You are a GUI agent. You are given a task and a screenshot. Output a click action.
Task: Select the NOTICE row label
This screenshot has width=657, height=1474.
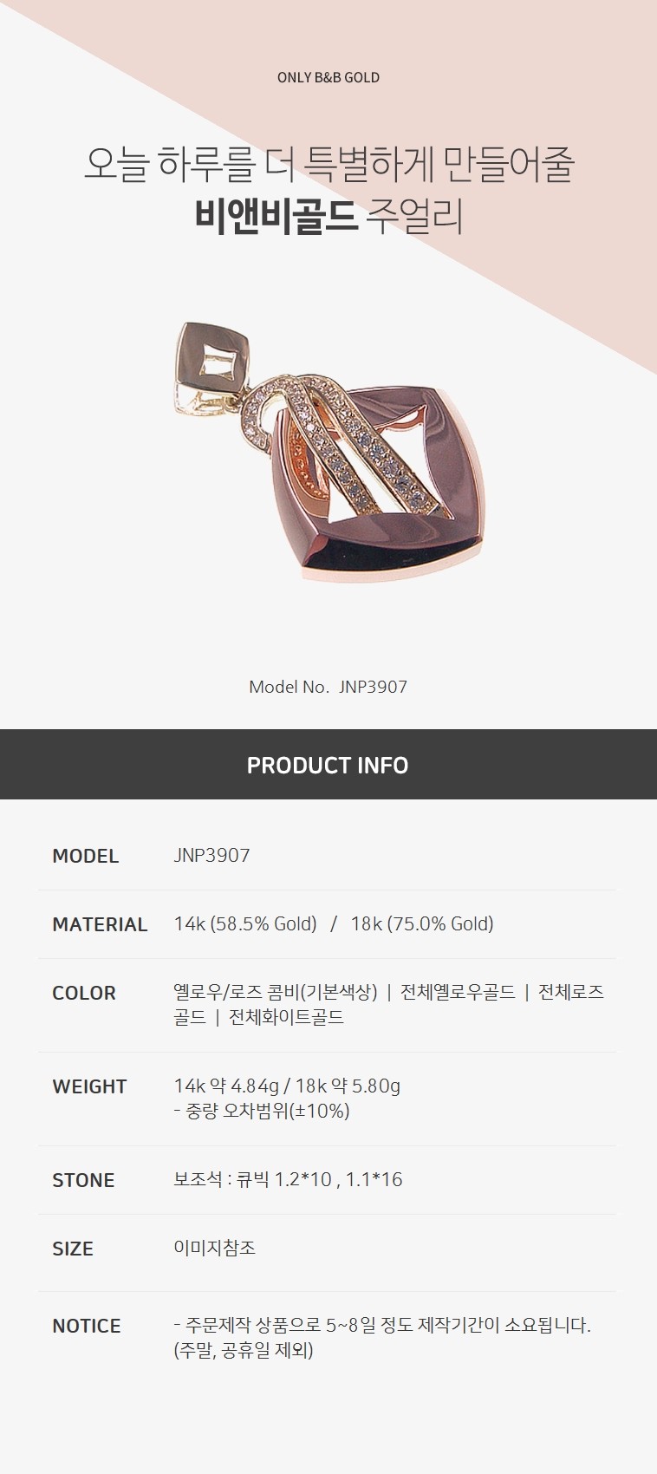point(87,1326)
